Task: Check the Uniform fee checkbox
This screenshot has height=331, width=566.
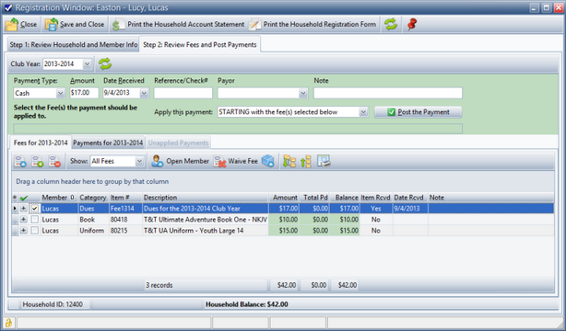Action: click(x=35, y=231)
